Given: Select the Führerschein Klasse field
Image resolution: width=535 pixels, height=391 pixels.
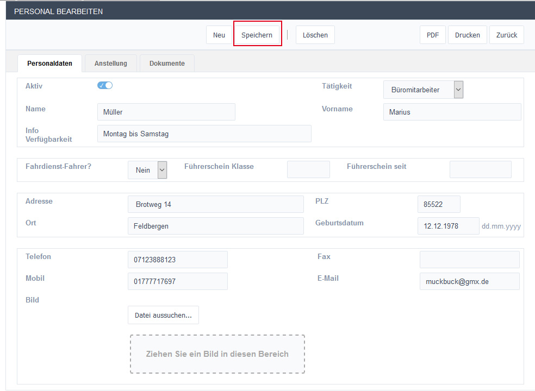Looking at the screenshot, I should click(x=308, y=169).
